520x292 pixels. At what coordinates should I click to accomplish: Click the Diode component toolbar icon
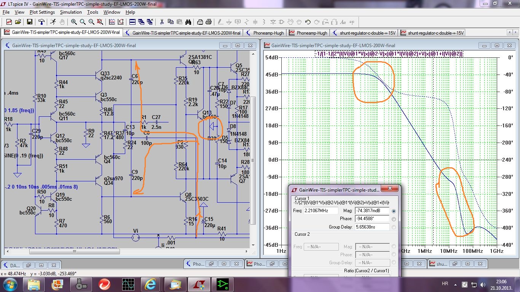(273, 22)
